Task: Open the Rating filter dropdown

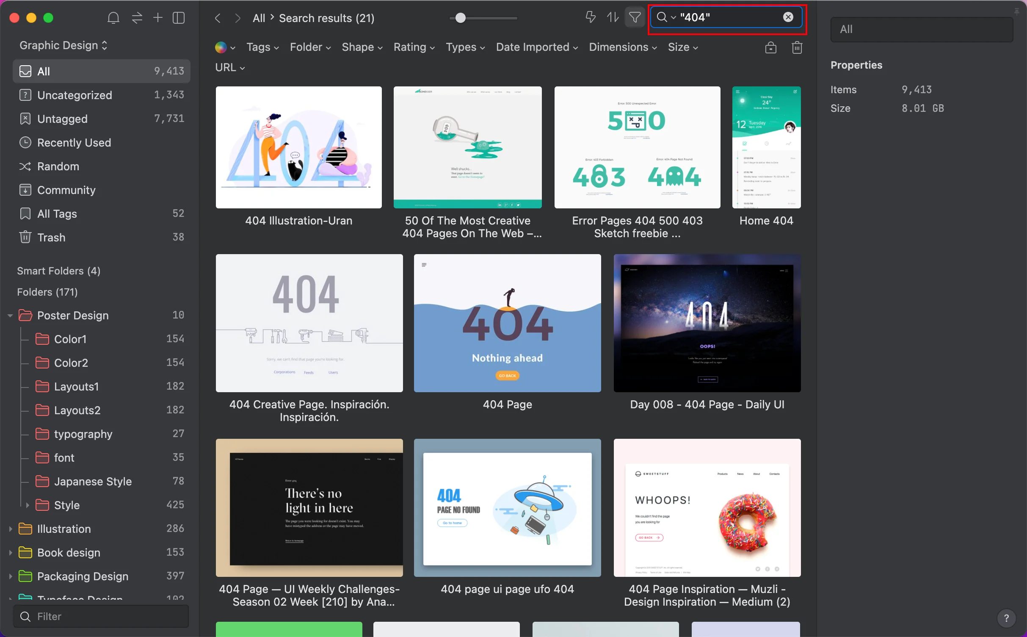Action: click(414, 47)
